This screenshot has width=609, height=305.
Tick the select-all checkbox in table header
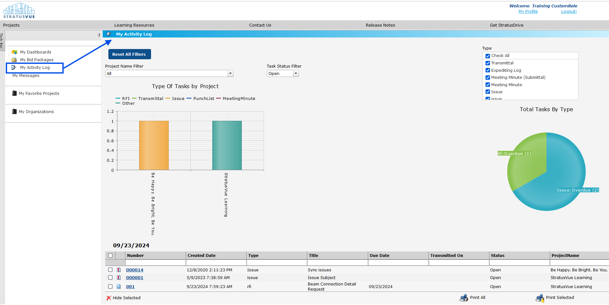click(x=110, y=256)
